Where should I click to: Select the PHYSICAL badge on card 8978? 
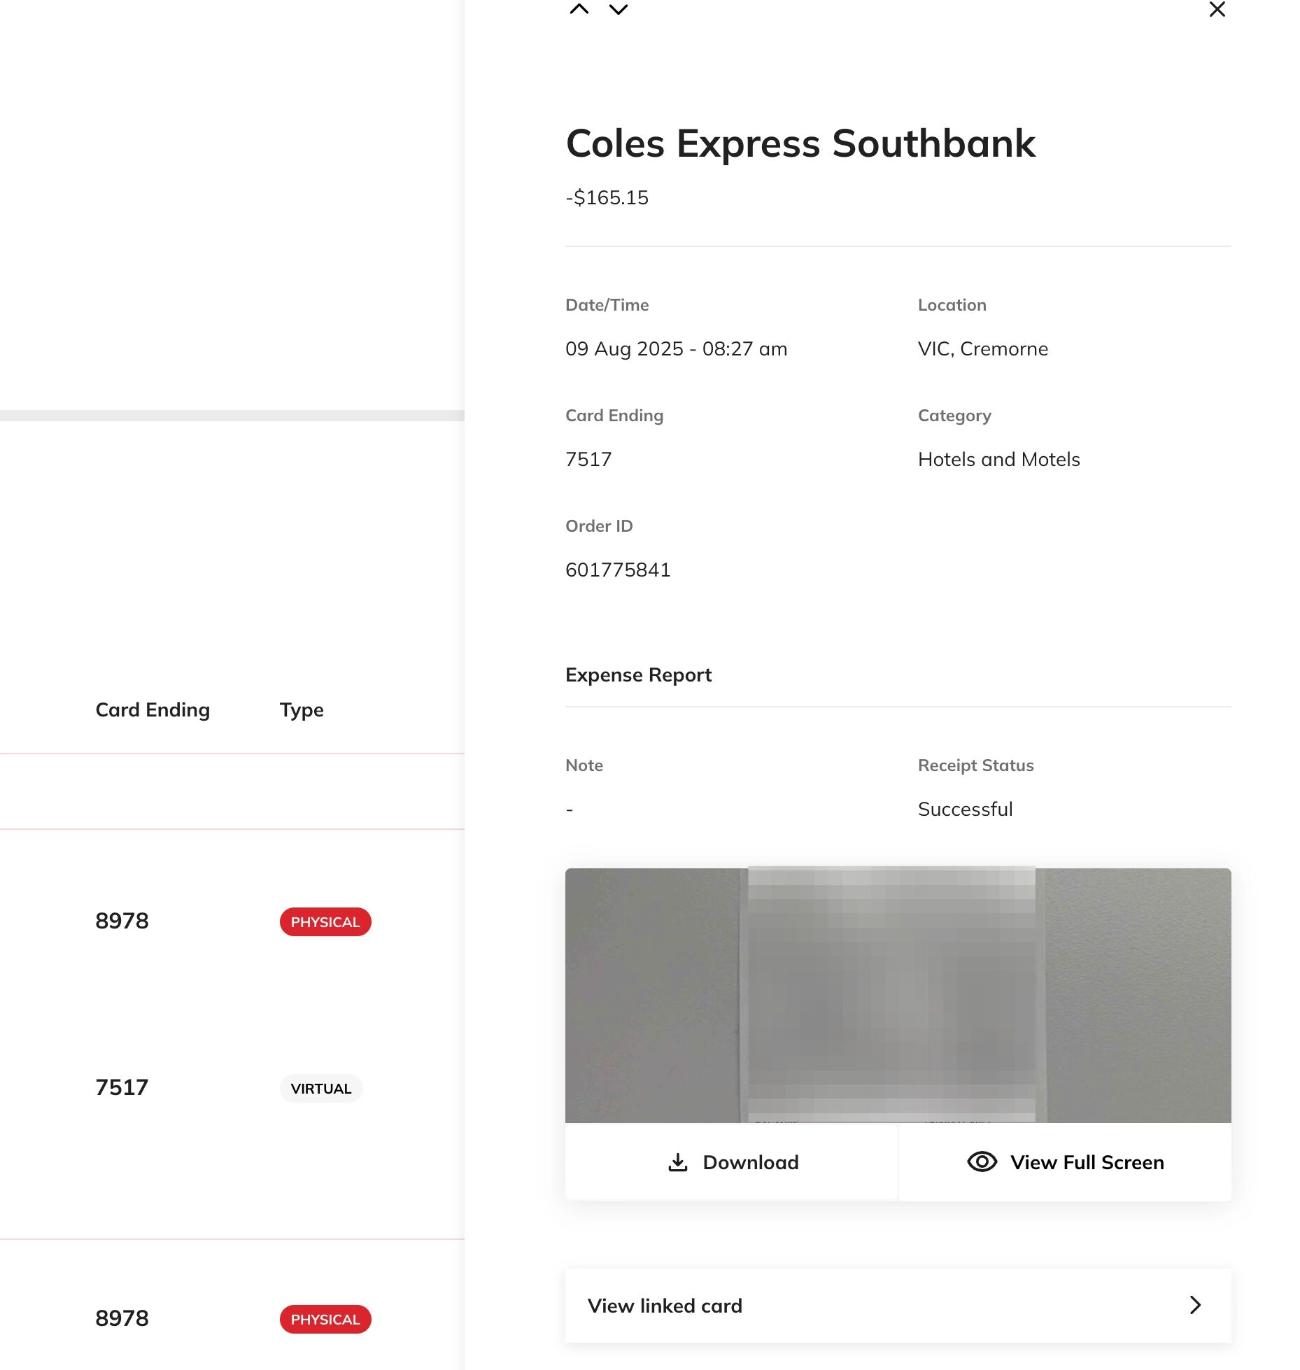[325, 921]
